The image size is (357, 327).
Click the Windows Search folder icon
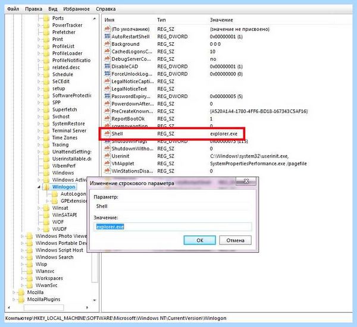point(30,257)
